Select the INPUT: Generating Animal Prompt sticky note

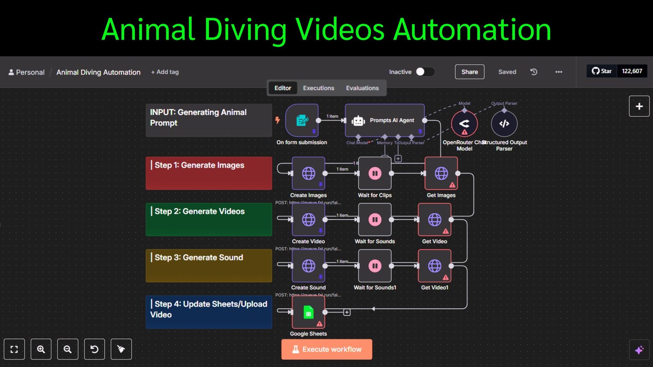[209, 120]
